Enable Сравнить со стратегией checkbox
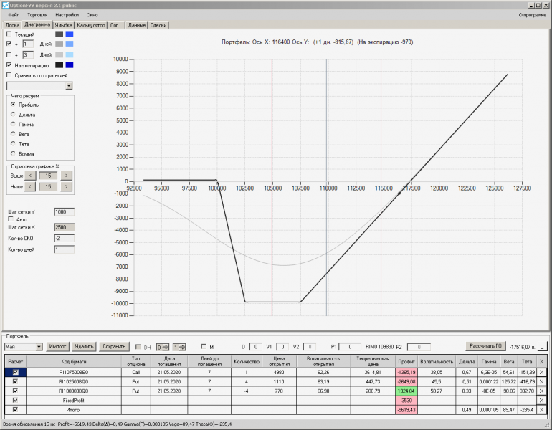The width and height of the screenshot is (552, 430). (x=9, y=75)
